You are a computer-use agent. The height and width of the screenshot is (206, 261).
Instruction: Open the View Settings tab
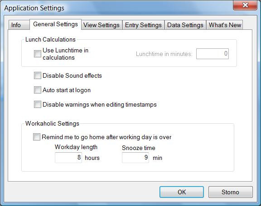[x=101, y=25]
